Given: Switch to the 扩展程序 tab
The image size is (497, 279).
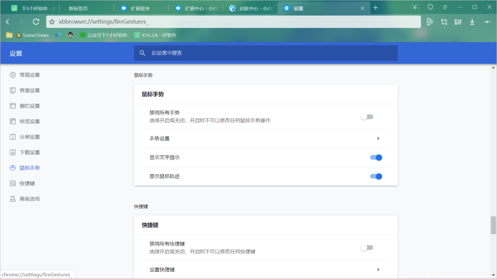Looking at the screenshot, I should click(x=139, y=8).
